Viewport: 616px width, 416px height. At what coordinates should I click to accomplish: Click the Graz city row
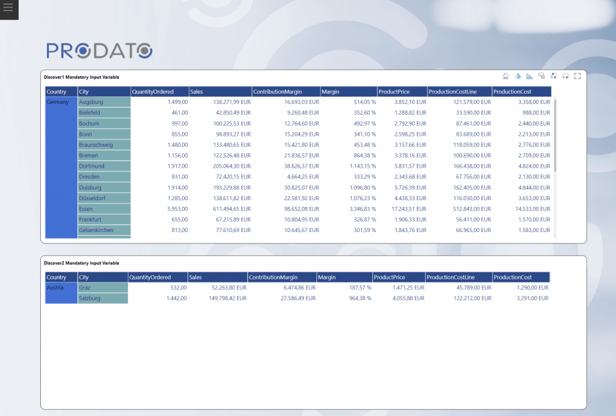(x=102, y=288)
